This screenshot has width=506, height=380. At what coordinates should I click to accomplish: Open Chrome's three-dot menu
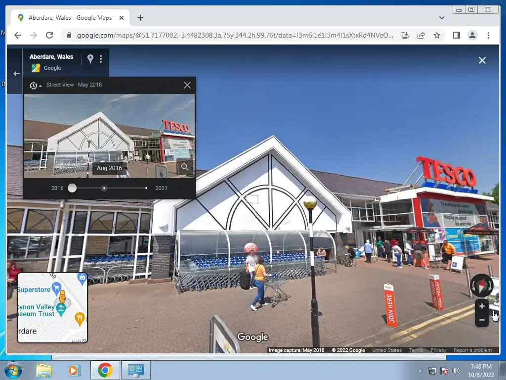coord(488,35)
